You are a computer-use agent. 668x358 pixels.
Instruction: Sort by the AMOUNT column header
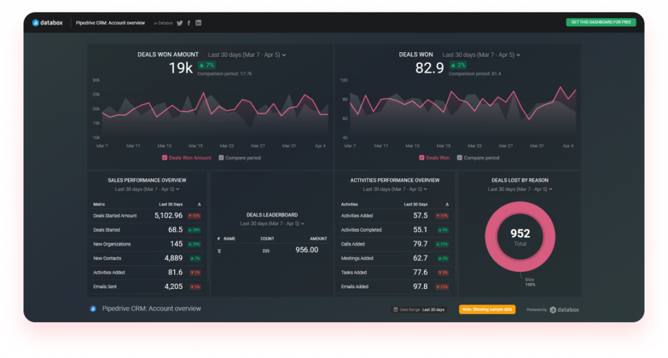[x=318, y=239]
